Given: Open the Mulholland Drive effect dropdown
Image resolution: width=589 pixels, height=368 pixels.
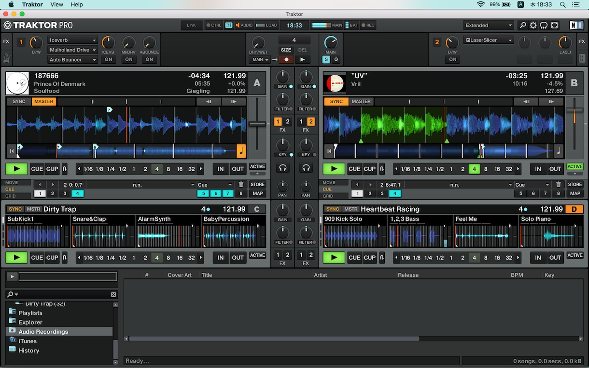Looking at the screenshot, I should pos(72,50).
